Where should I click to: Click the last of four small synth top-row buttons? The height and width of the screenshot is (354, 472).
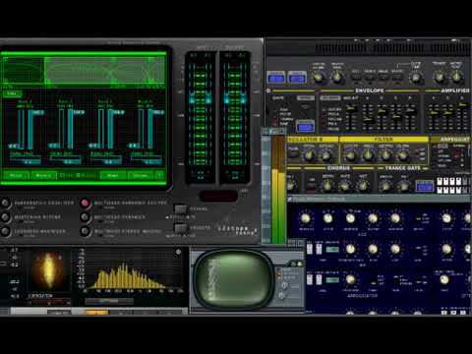pyautogui.click(x=396, y=78)
